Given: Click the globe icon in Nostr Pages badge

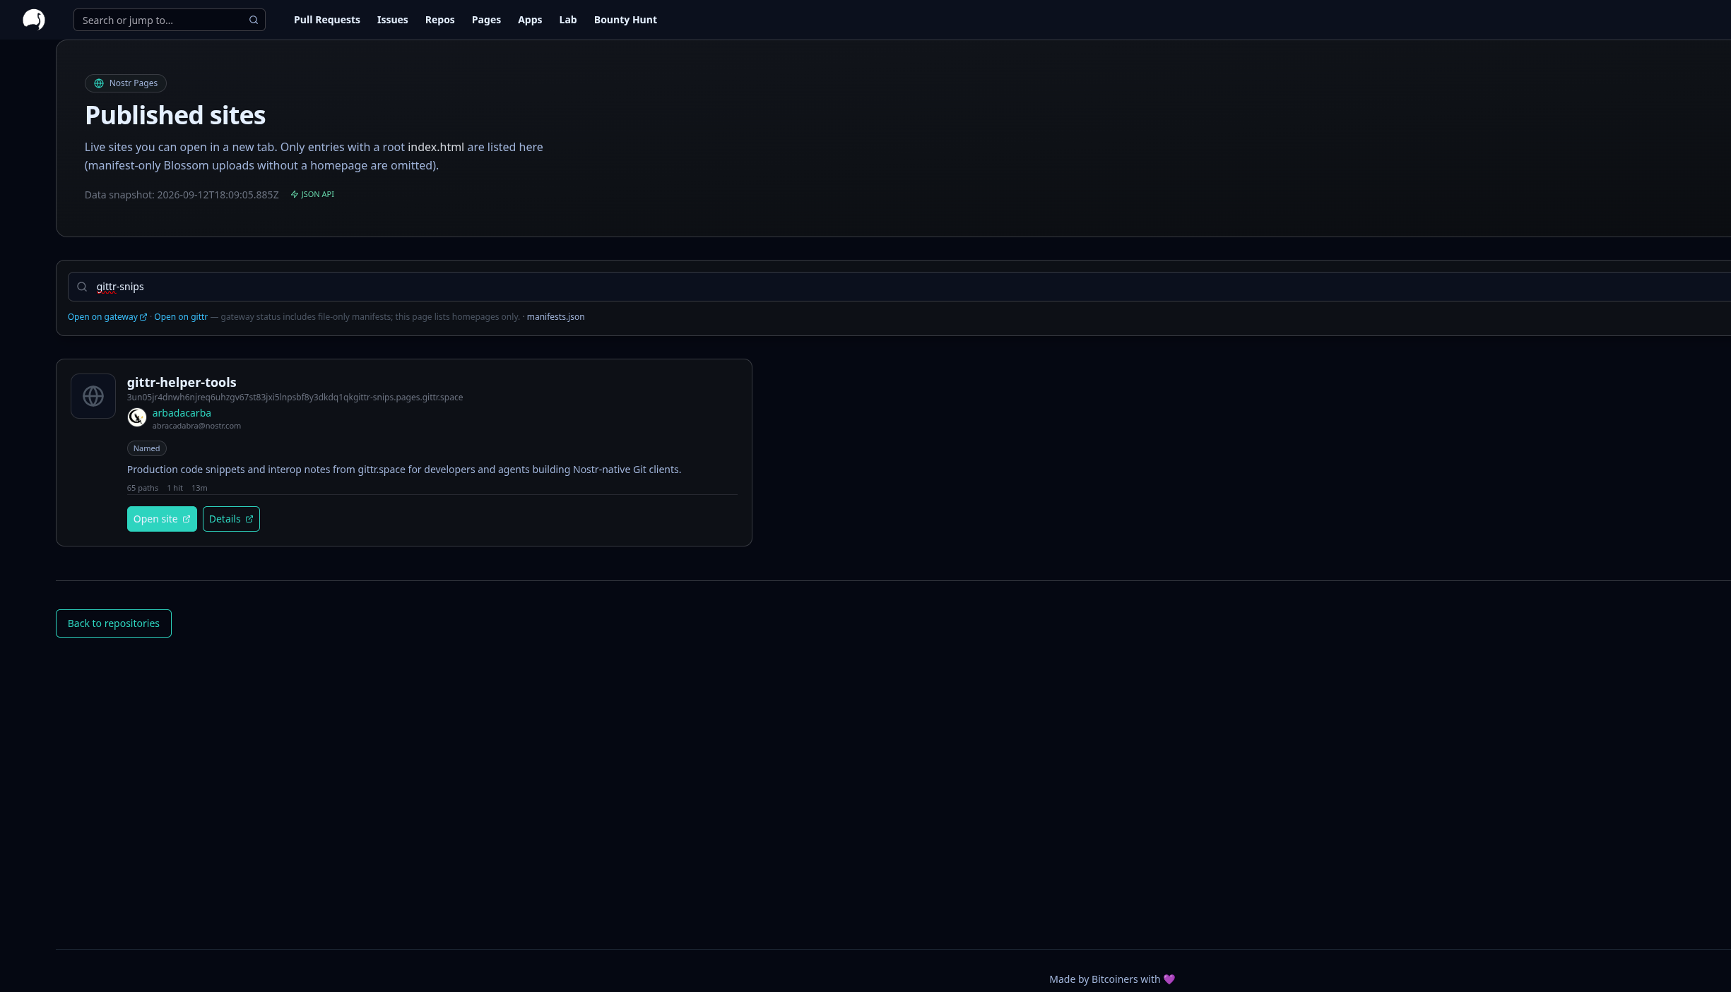Looking at the screenshot, I should click(99, 83).
